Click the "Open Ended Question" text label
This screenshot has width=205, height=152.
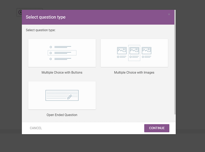click(x=62, y=115)
